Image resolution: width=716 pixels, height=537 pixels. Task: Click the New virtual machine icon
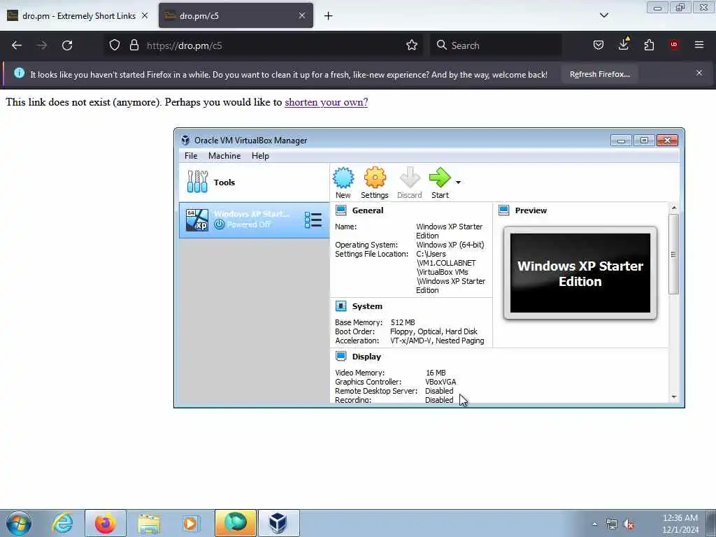pos(343,178)
